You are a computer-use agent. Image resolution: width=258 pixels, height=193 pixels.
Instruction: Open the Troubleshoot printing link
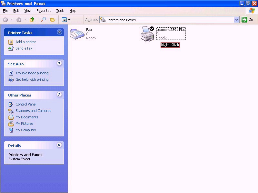(x=32, y=73)
